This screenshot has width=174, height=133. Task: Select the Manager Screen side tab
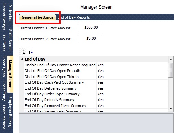(x=10, y=74)
